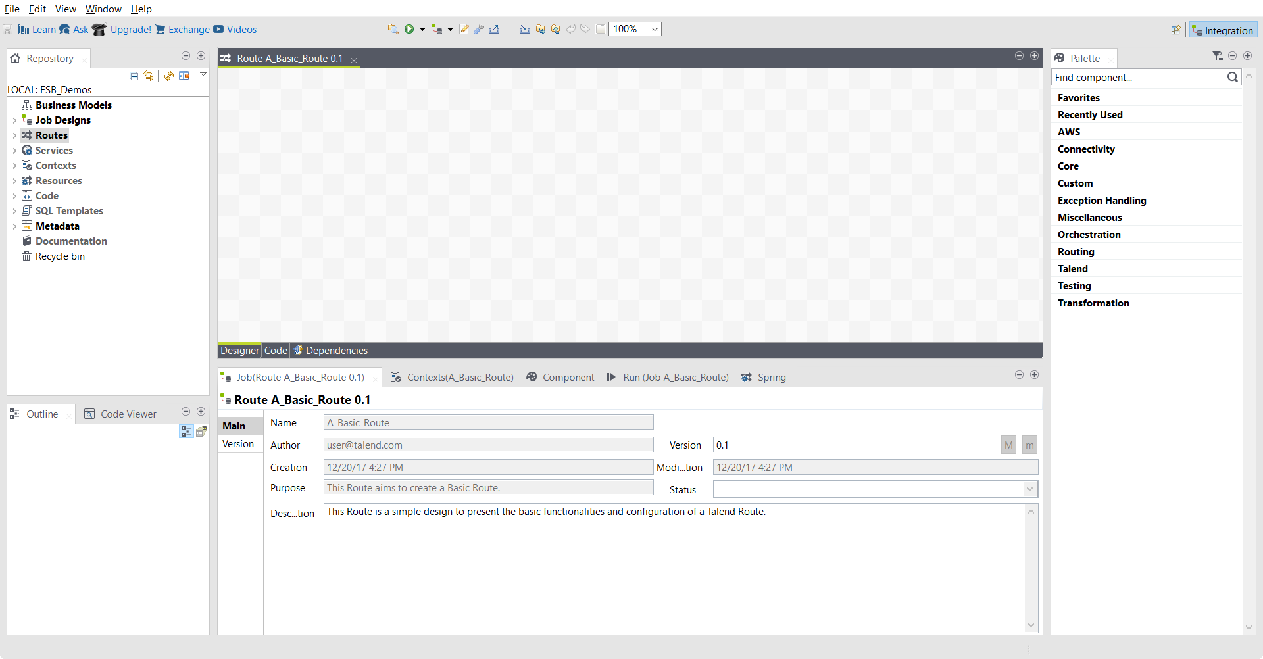The height and width of the screenshot is (659, 1263).
Task: Switch to the Dependencies editor tab
Action: click(330, 351)
